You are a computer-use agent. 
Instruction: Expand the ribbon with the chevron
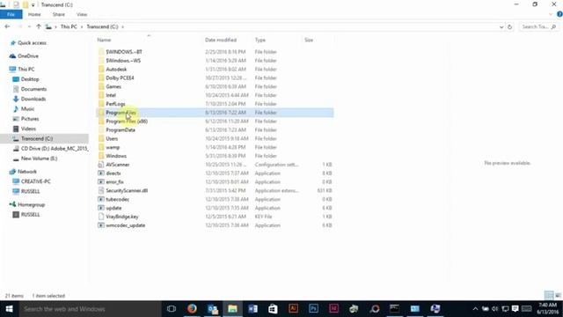coord(551,14)
